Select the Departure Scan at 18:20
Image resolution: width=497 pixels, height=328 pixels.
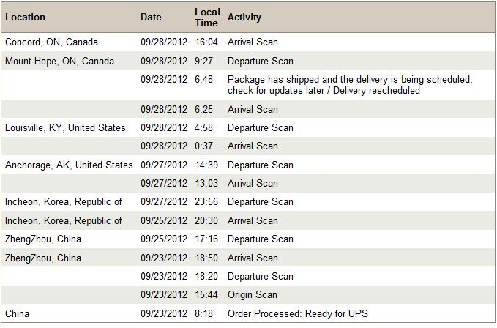[x=261, y=276]
